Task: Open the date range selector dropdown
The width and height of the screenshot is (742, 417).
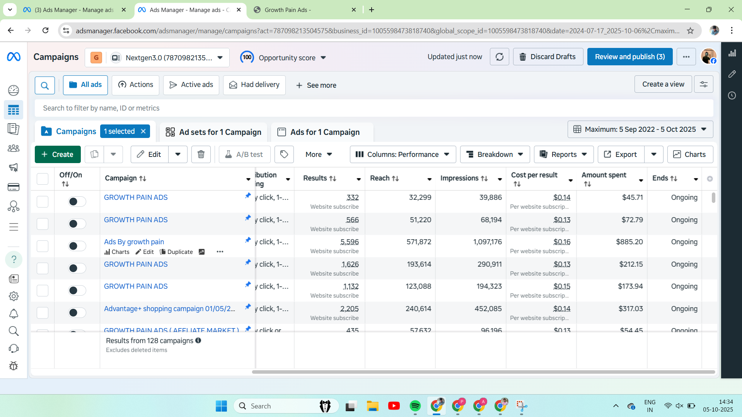Action: (640, 129)
